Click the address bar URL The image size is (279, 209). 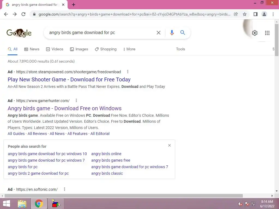click(x=134, y=14)
